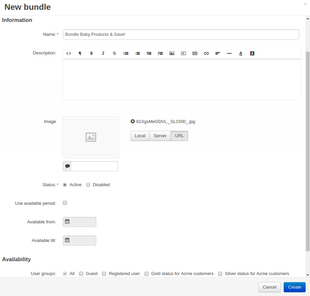
Task: Choose Server image upload source
Action: coord(160,136)
